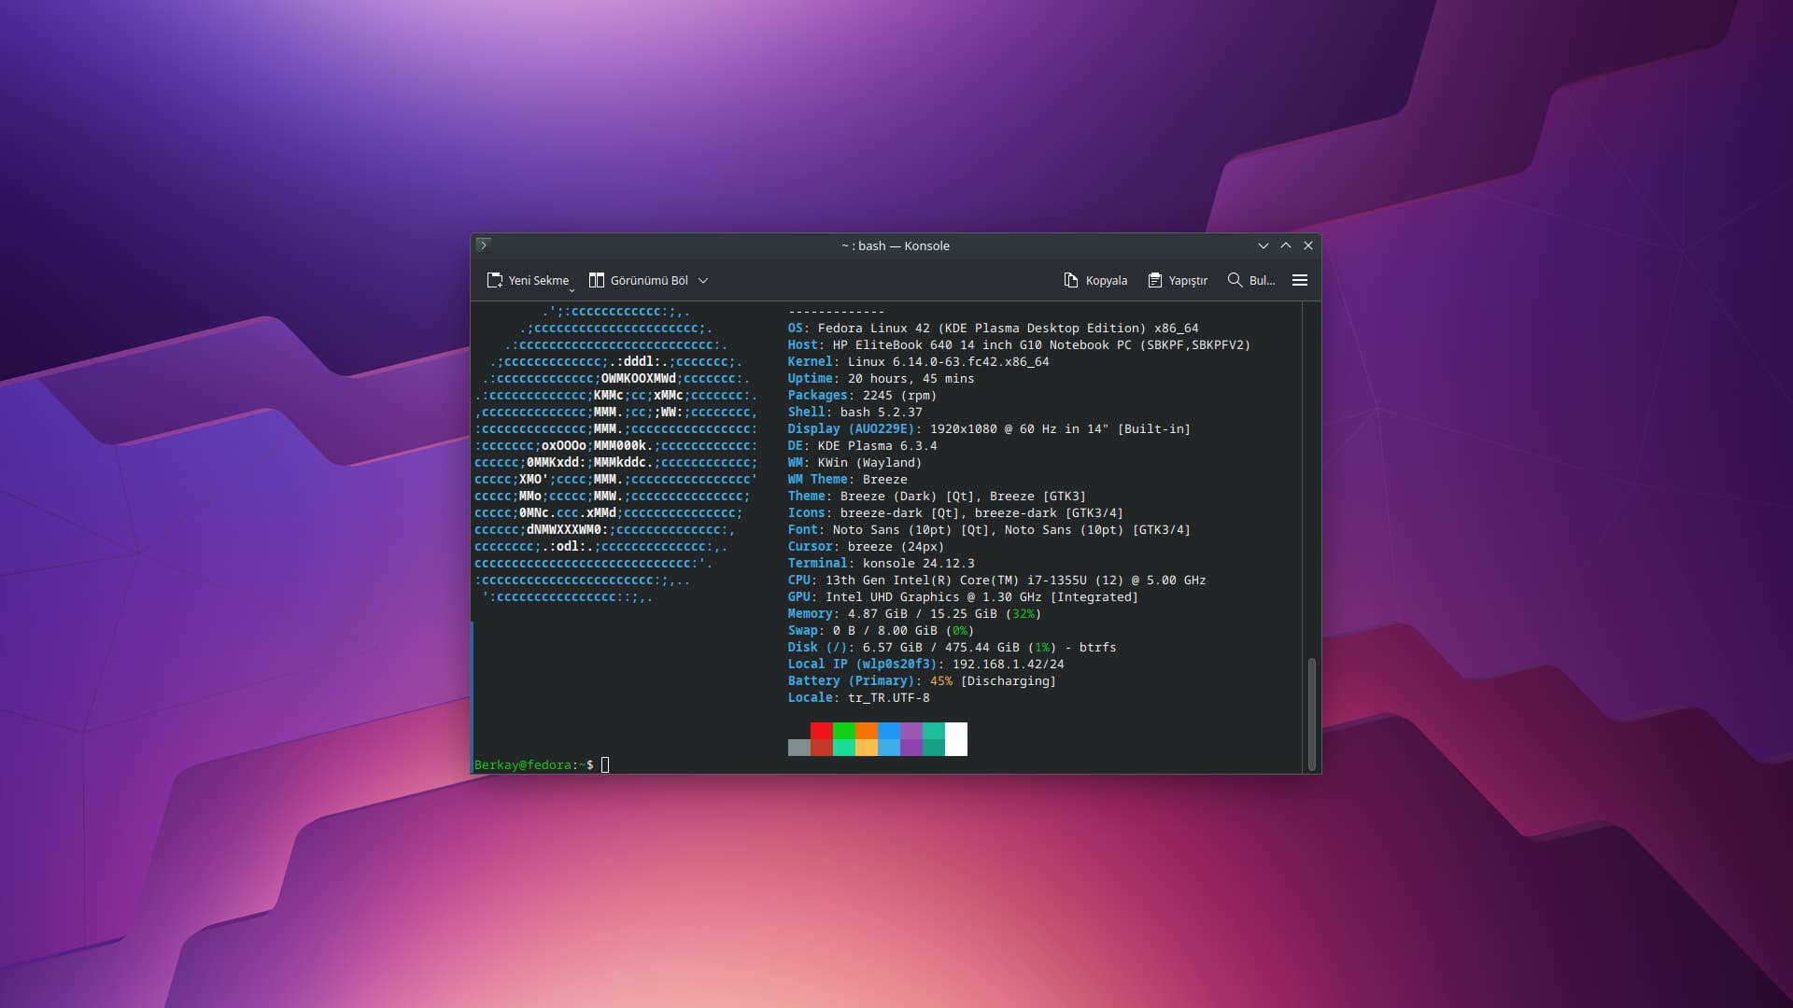Click the Kopyala copy icon
The width and height of the screenshot is (1793, 1008).
click(x=1071, y=280)
